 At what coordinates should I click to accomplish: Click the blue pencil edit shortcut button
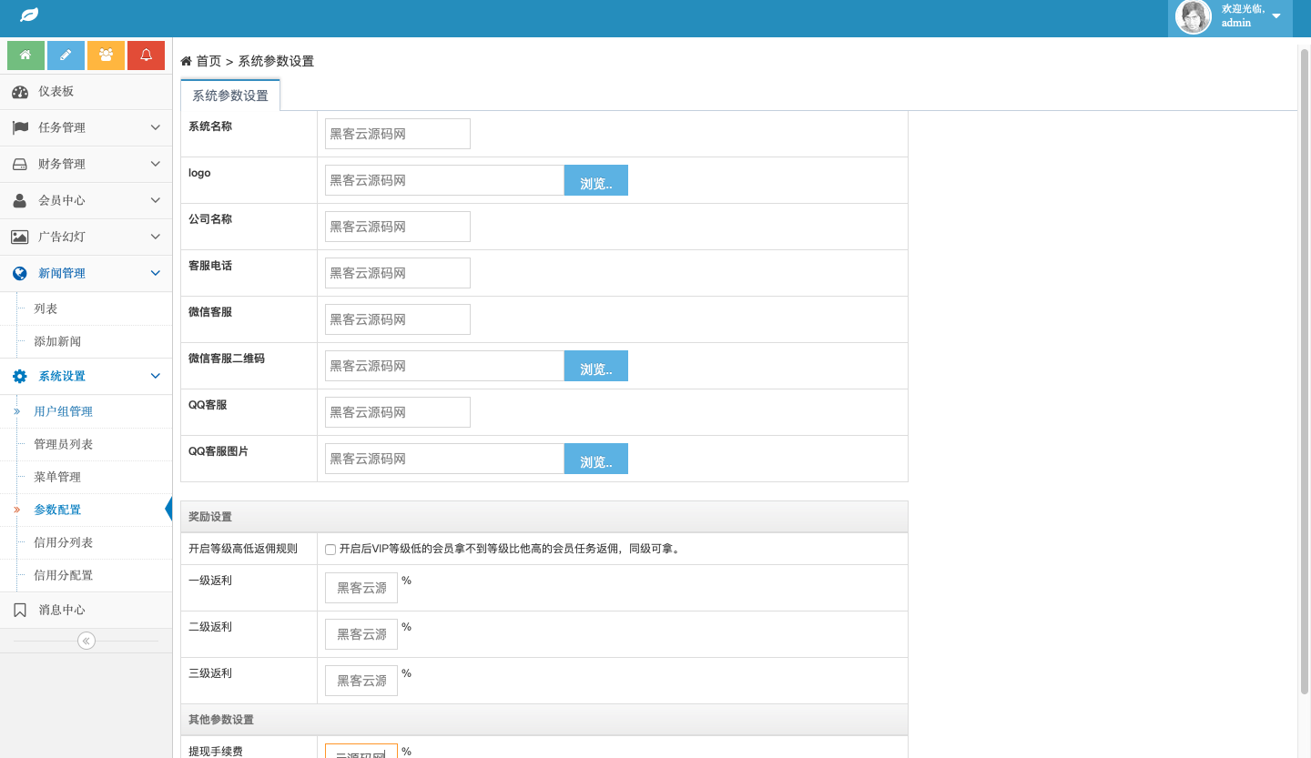[x=66, y=56]
